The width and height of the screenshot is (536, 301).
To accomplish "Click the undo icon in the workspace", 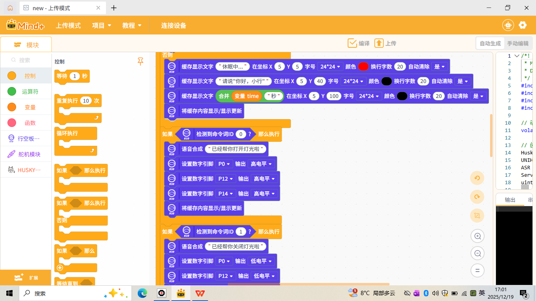I will [x=477, y=178].
